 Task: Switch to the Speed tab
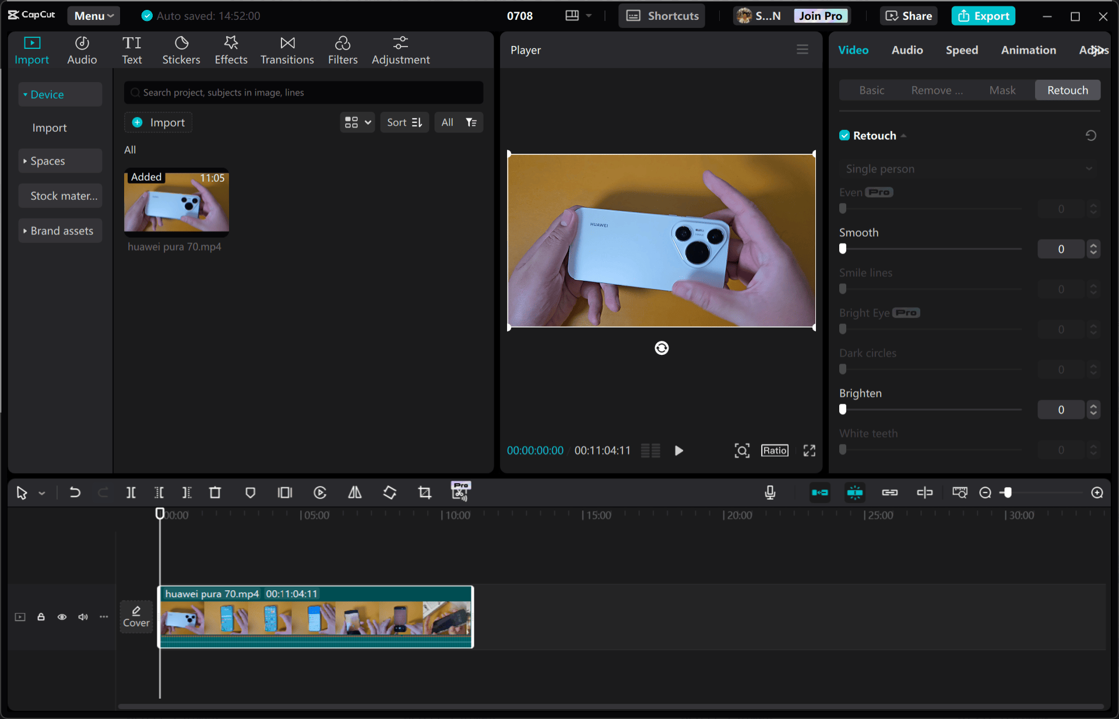click(x=962, y=50)
